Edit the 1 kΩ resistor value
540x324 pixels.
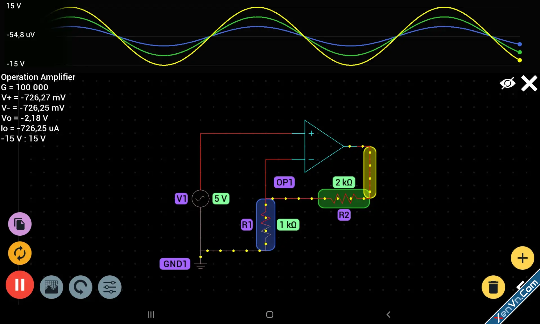coord(288,225)
